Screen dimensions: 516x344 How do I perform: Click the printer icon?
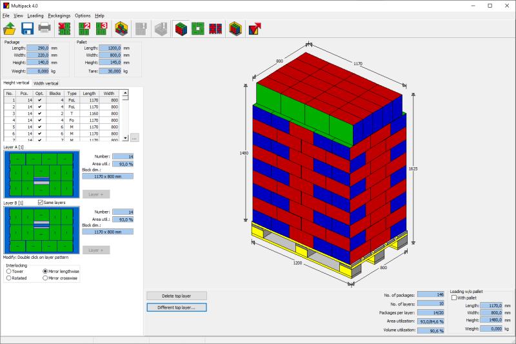tap(45, 28)
